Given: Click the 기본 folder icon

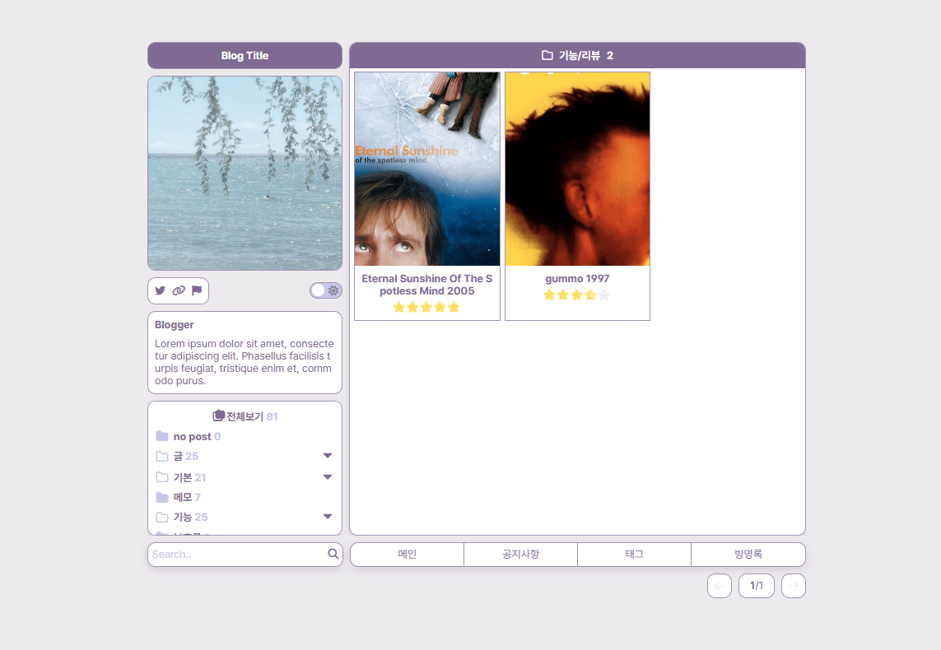Looking at the screenshot, I should click(x=162, y=477).
